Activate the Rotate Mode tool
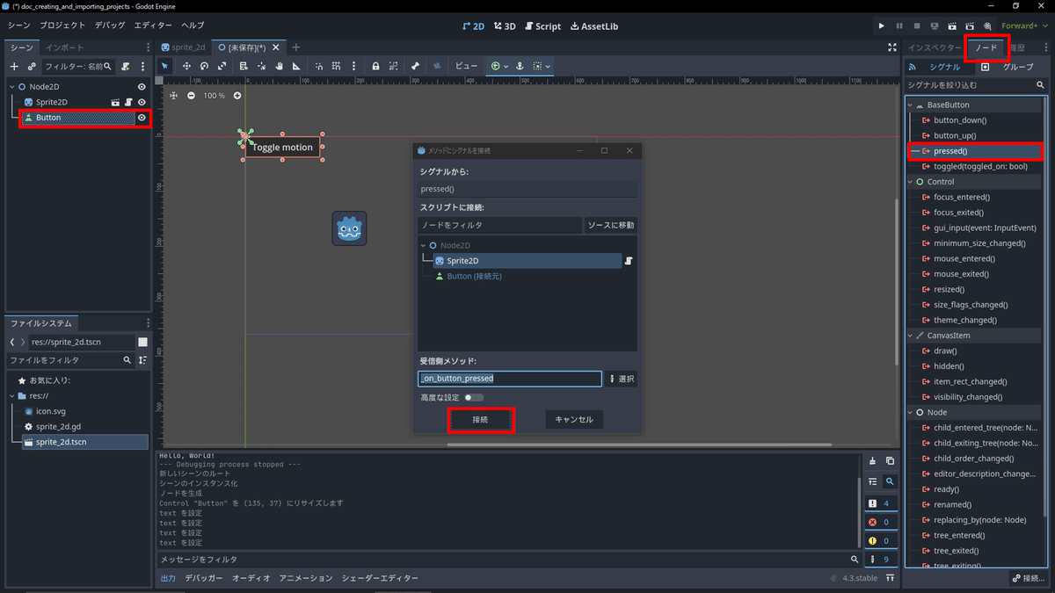 coord(204,66)
